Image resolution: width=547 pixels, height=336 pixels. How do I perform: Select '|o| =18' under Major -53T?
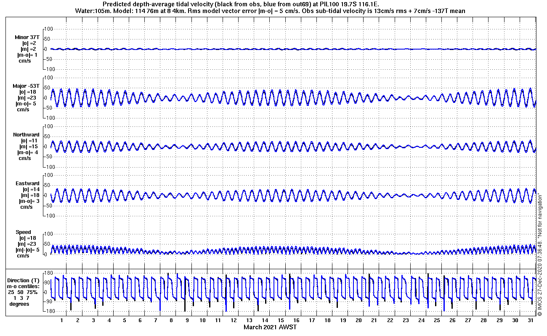[x=29, y=92]
